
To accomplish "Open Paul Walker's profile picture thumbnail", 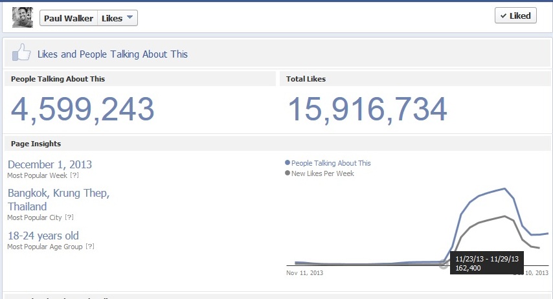I will [x=23, y=17].
